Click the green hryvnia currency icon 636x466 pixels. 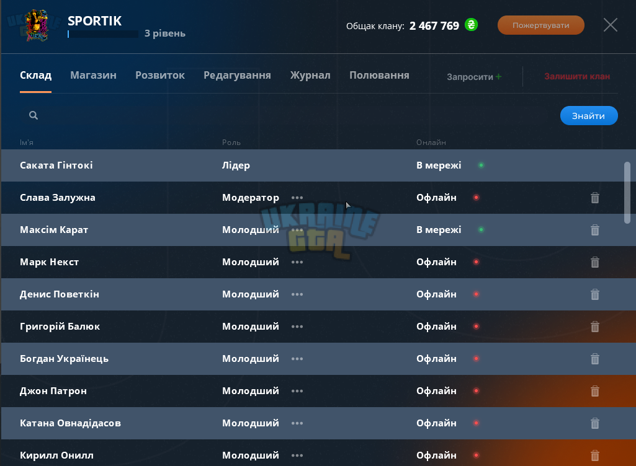click(x=471, y=25)
